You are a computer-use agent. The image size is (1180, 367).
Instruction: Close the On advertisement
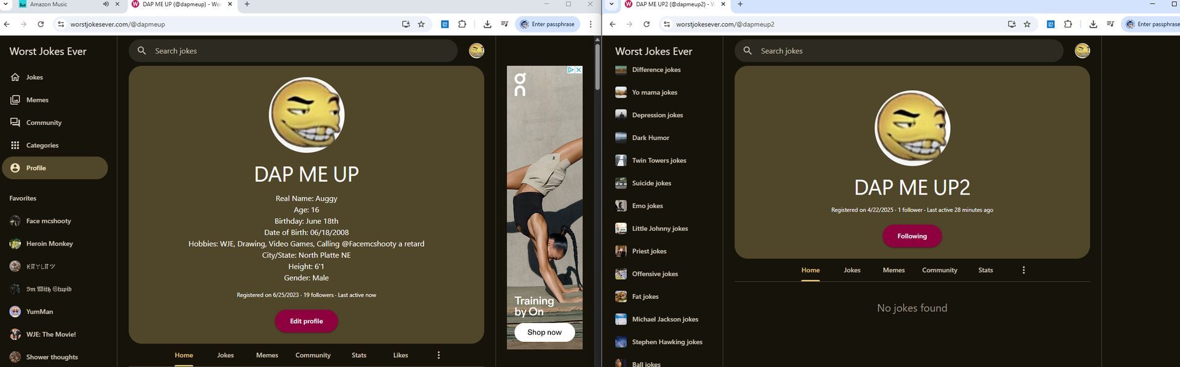[x=578, y=70]
